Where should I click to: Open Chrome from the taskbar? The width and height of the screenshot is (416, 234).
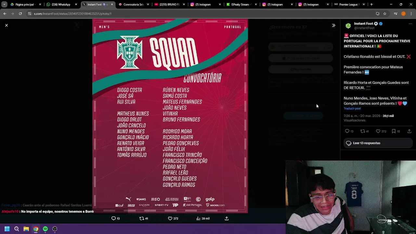point(36,229)
